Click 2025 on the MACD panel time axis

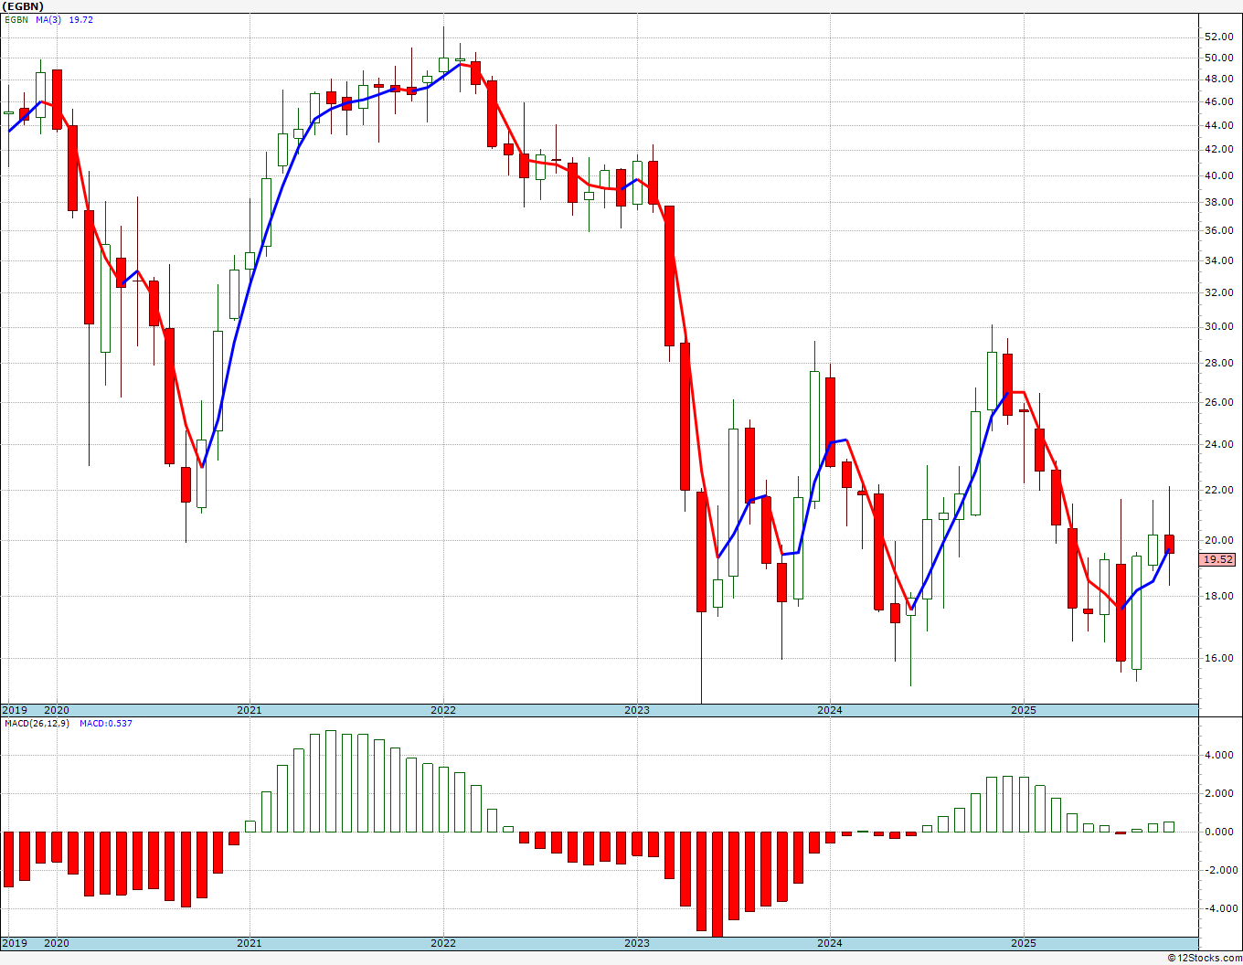[x=1024, y=943]
